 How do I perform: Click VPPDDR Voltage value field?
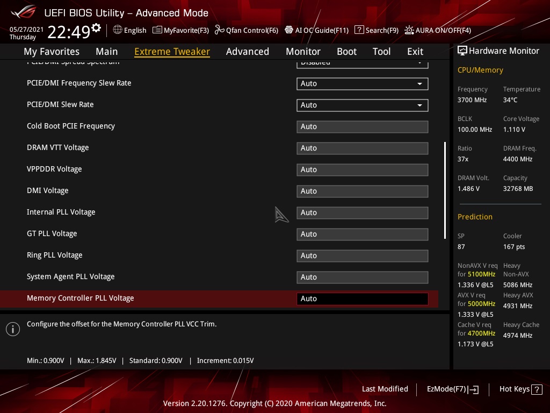tap(363, 169)
